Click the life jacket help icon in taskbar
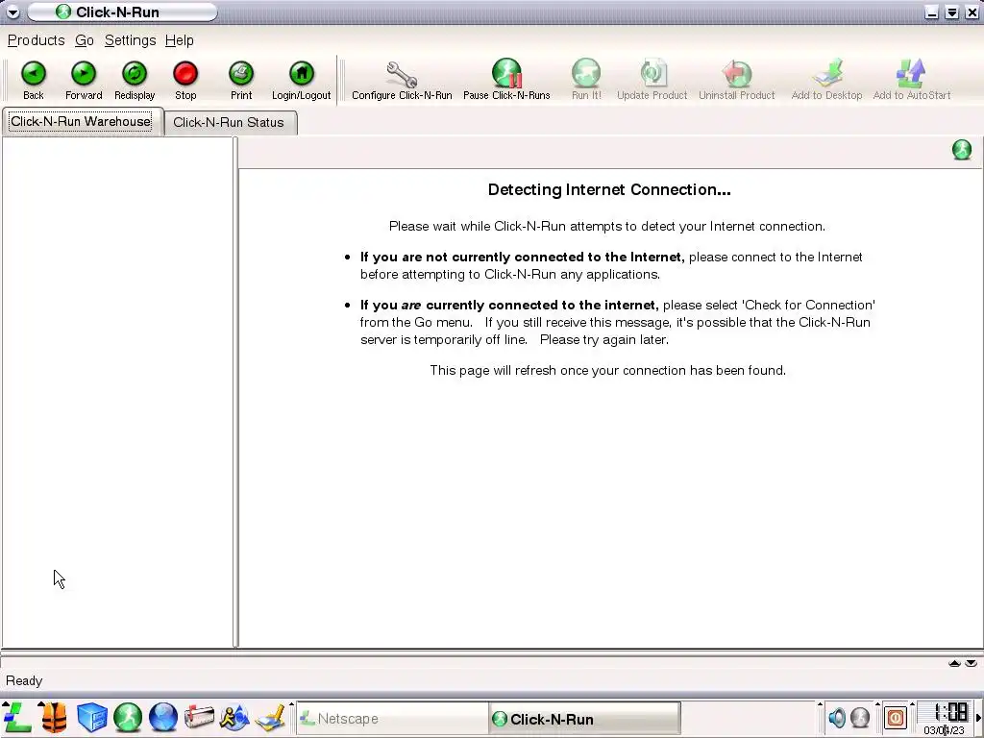This screenshot has width=984, height=738. click(x=54, y=718)
